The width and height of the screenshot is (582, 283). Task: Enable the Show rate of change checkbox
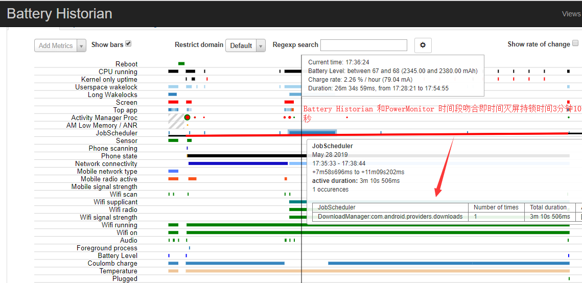(x=575, y=43)
